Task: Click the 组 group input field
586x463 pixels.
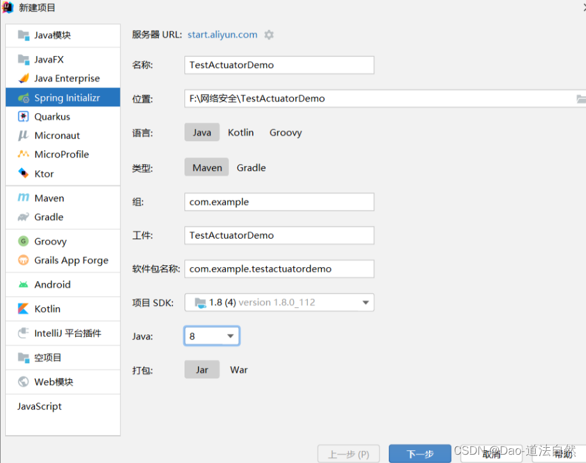Action: pos(279,202)
